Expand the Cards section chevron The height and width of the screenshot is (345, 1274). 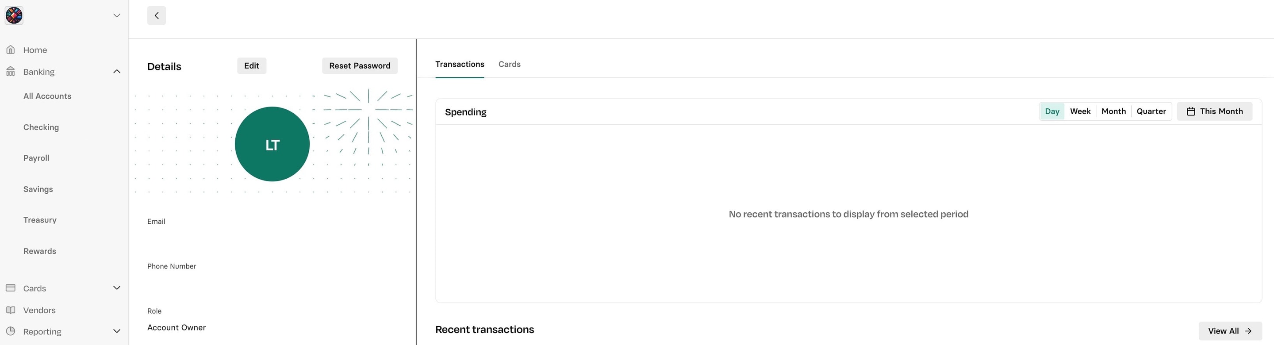pyautogui.click(x=117, y=287)
